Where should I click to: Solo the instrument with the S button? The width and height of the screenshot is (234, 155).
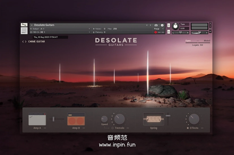pos(168,25)
